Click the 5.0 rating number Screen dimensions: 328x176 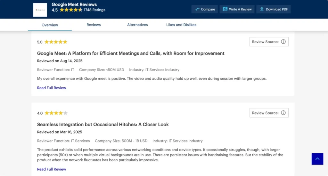[40, 42]
